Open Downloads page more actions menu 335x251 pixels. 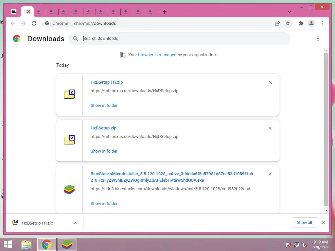coord(318,39)
